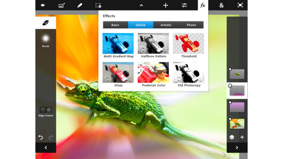This screenshot has height=159, width=283.
Task: Select the green leaf layer thumbnail
Action: pos(237,74)
